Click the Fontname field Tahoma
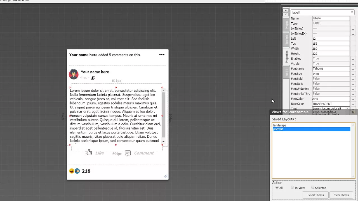 click(x=331, y=69)
